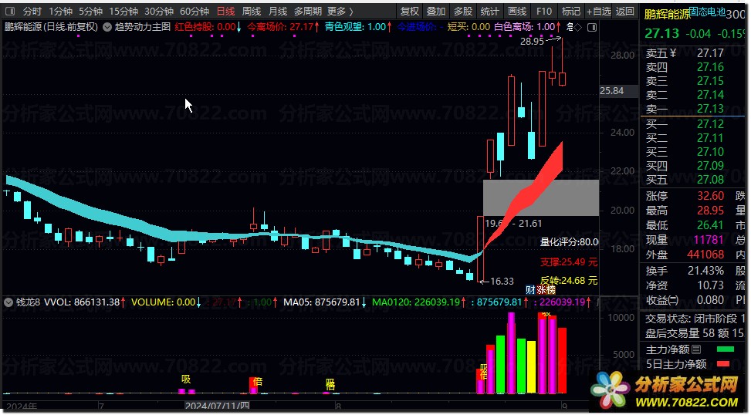751x415 pixels.
Task: Select the 15分钟 period
Action: [123, 11]
